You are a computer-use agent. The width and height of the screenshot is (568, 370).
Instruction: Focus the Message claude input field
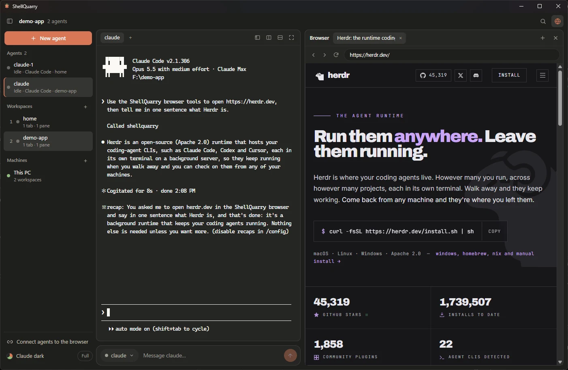211,356
